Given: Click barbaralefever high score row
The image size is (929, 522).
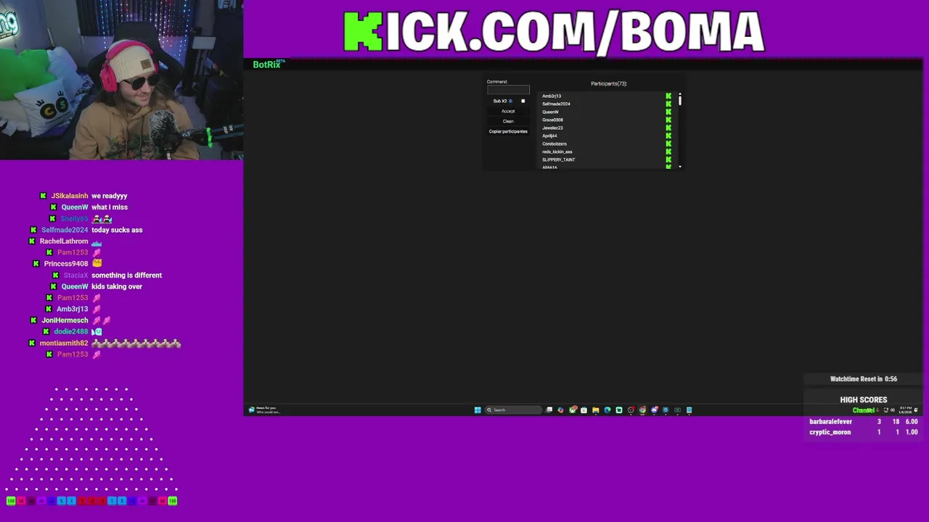Looking at the screenshot, I should pyautogui.click(x=864, y=421).
